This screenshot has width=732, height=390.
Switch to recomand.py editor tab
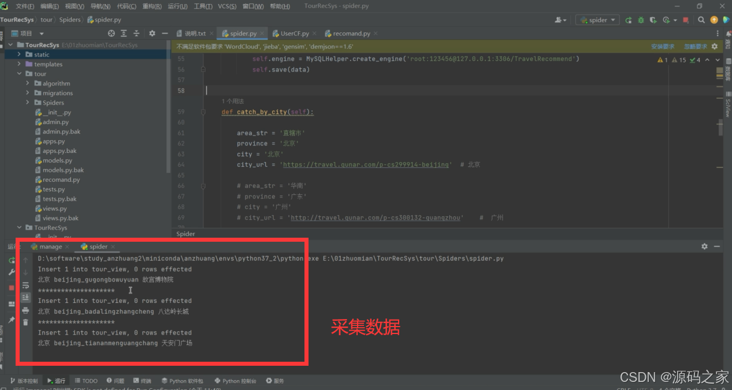click(351, 33)
